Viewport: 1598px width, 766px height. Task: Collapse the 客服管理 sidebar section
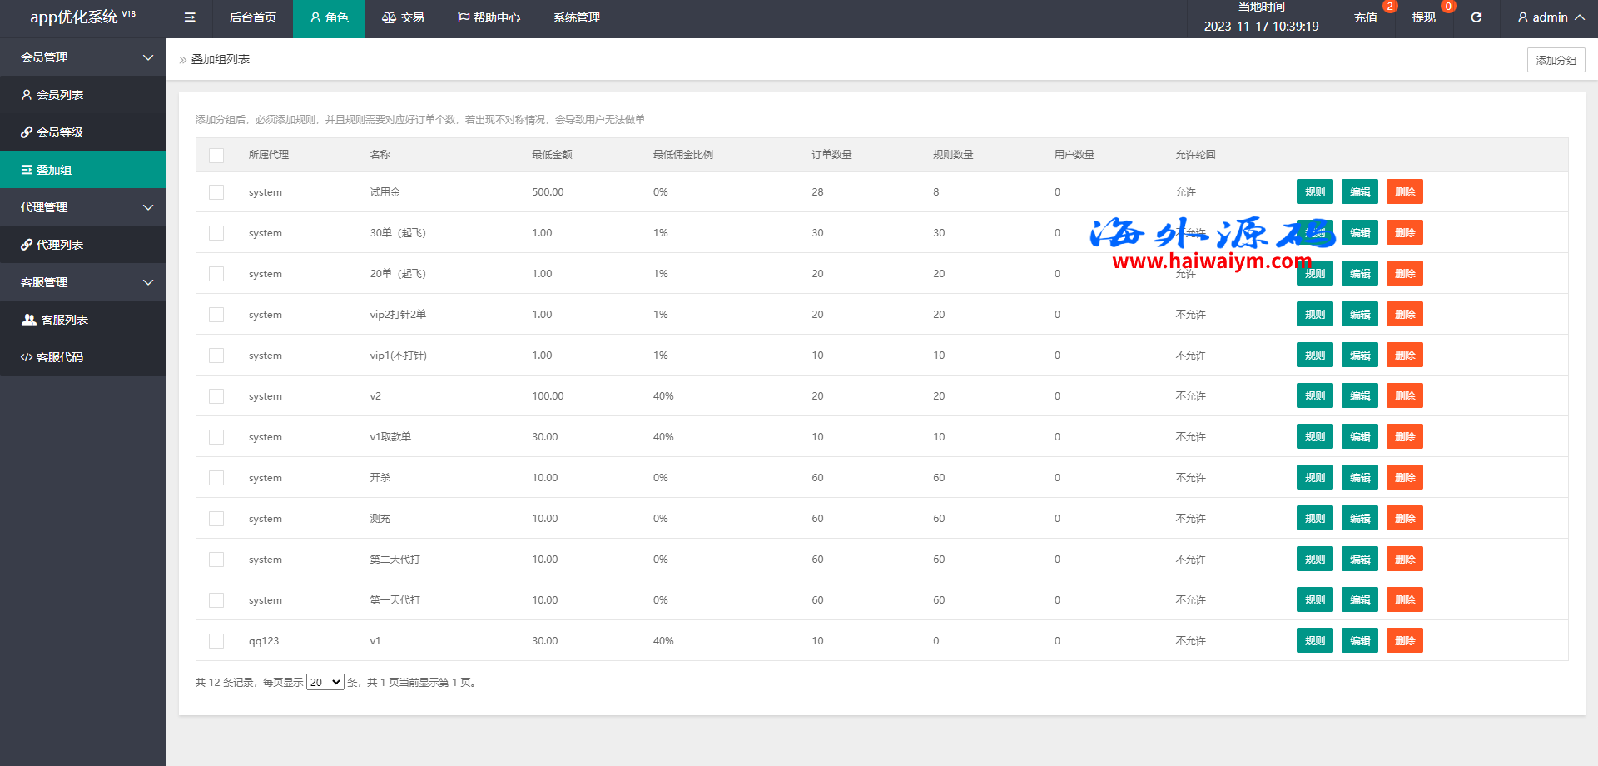(x=83, y=282)
